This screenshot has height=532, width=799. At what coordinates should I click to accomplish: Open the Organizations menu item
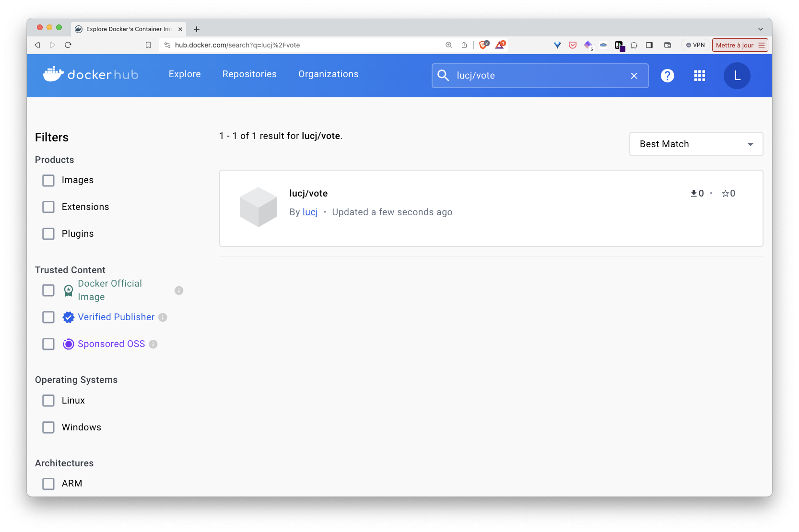[328, 74]
